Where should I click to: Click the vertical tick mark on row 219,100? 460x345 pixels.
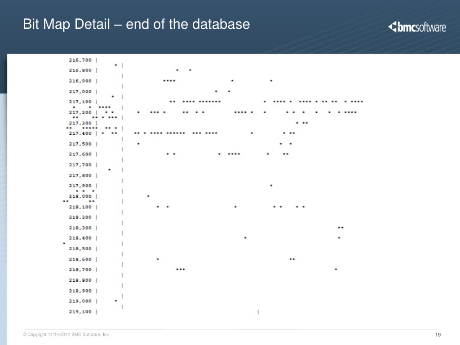pos(258,312)
